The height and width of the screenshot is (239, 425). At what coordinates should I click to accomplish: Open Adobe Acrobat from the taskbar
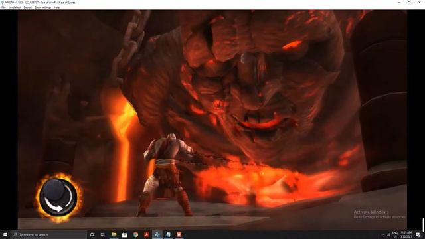pos(146,234)
